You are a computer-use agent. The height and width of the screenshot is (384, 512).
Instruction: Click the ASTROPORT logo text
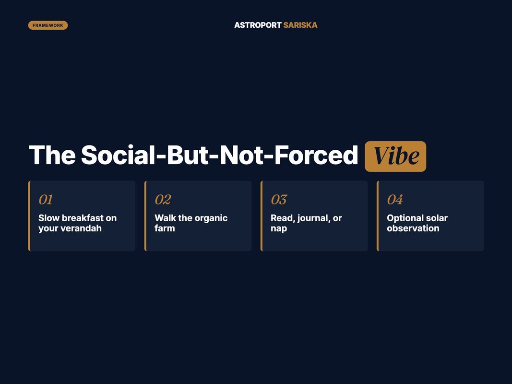click(258, 25)
